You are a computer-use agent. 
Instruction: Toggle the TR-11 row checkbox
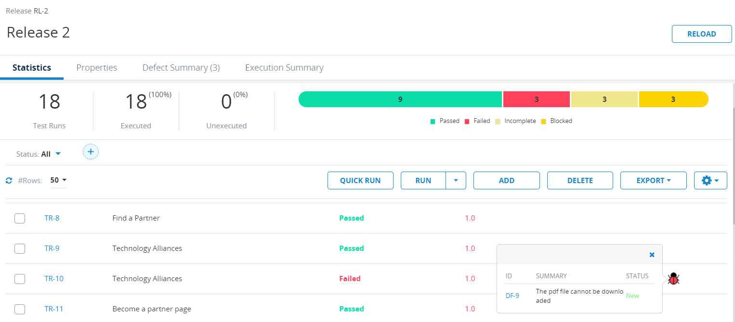pyautogui.click(x=20, y=309)
